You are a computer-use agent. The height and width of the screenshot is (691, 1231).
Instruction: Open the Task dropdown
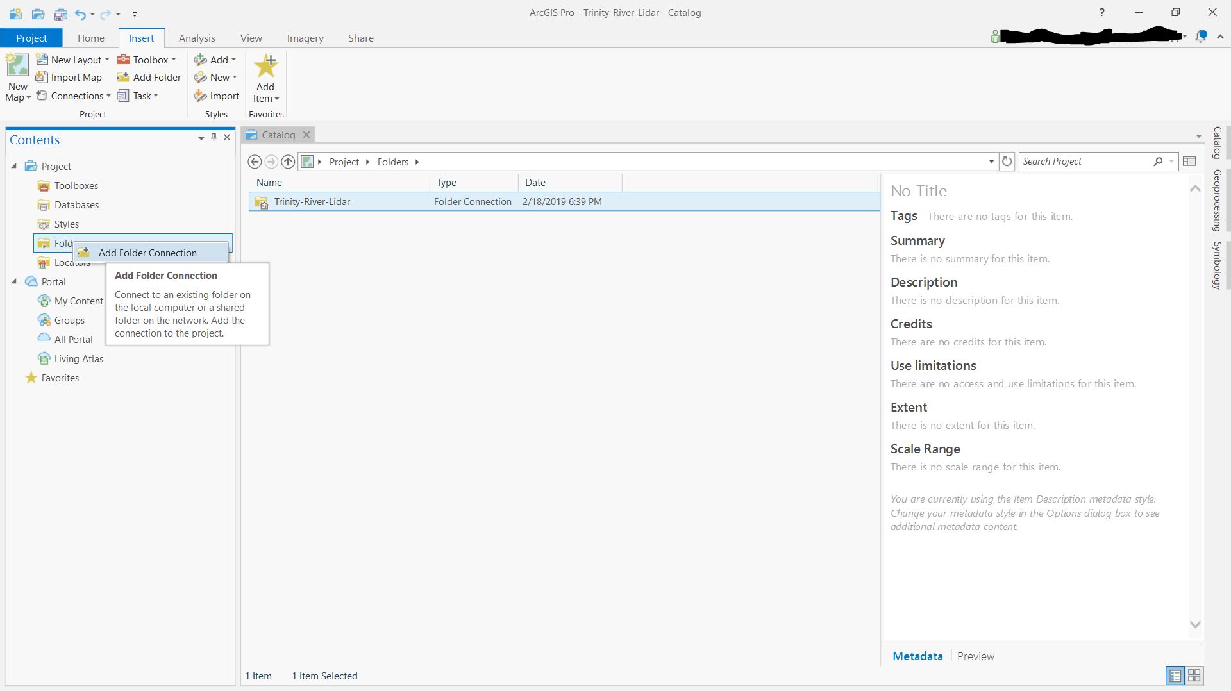tap(138, 96)
